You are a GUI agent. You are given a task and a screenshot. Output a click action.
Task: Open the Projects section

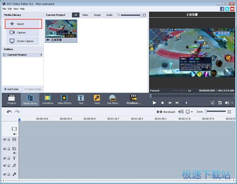pos(12,100)
